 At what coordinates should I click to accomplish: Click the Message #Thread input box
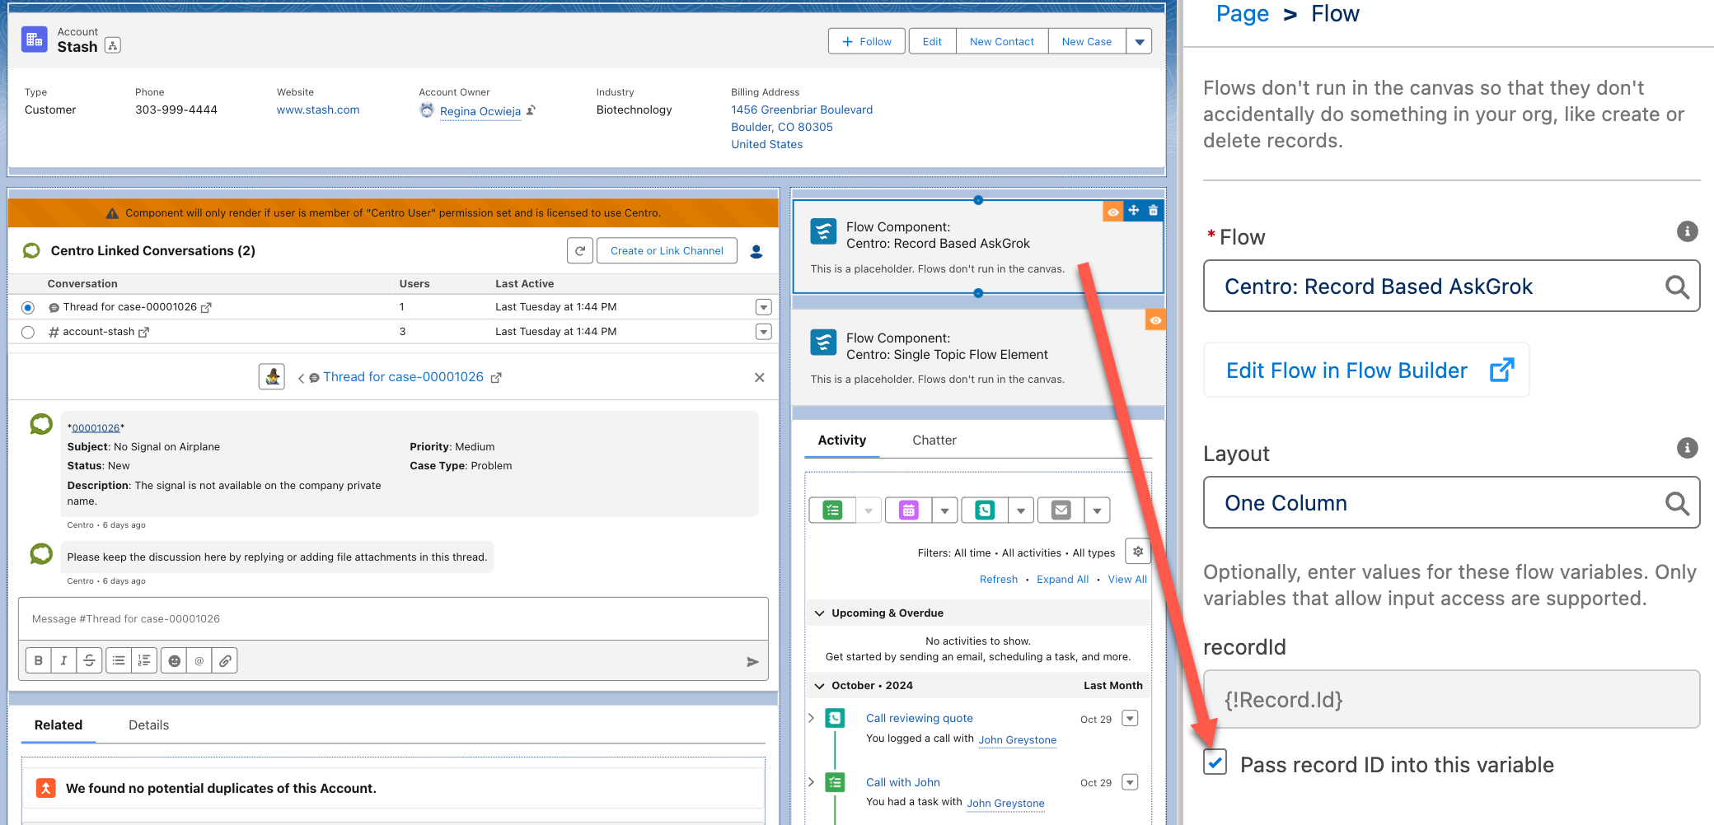(x=393, y=619)
